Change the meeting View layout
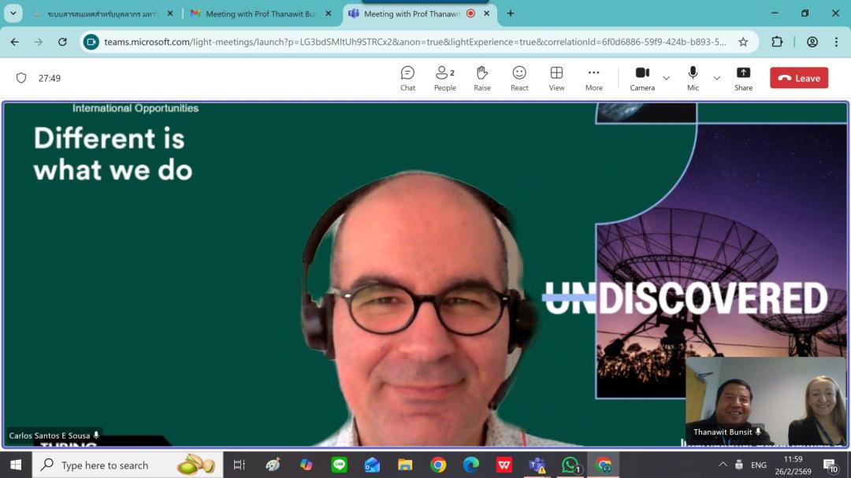851x478 pixels. point(556,78)
